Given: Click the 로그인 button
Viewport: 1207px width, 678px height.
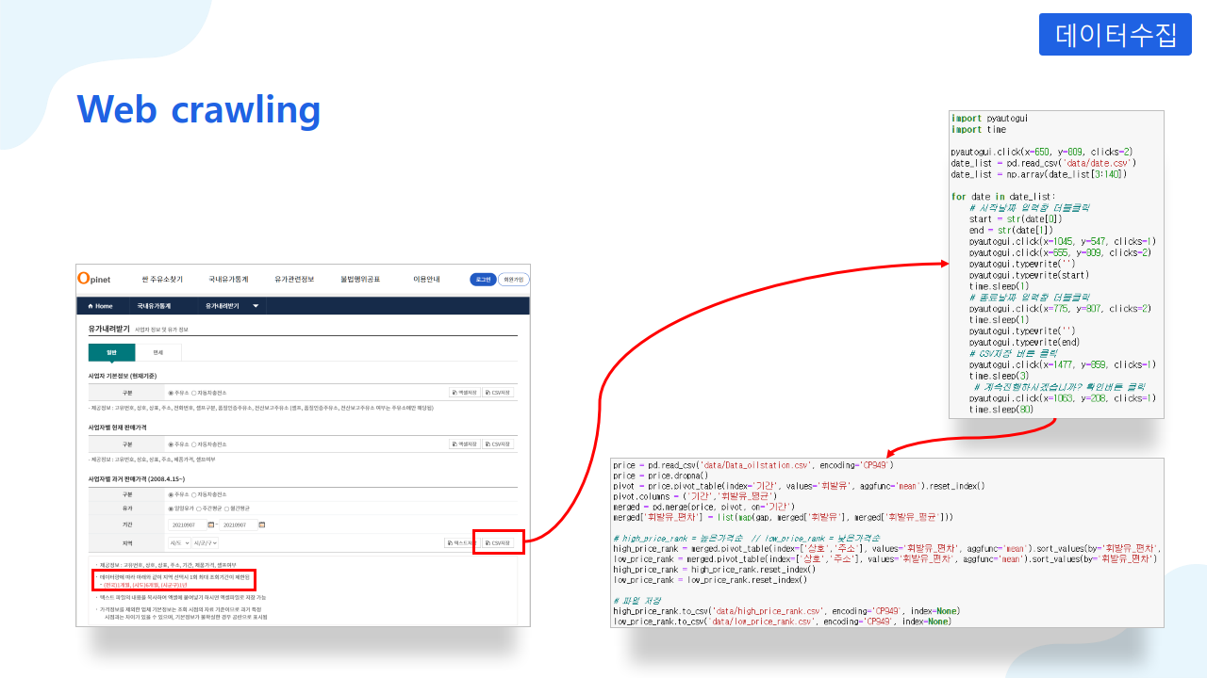Looking at the screenshot, I should [483, 280].
